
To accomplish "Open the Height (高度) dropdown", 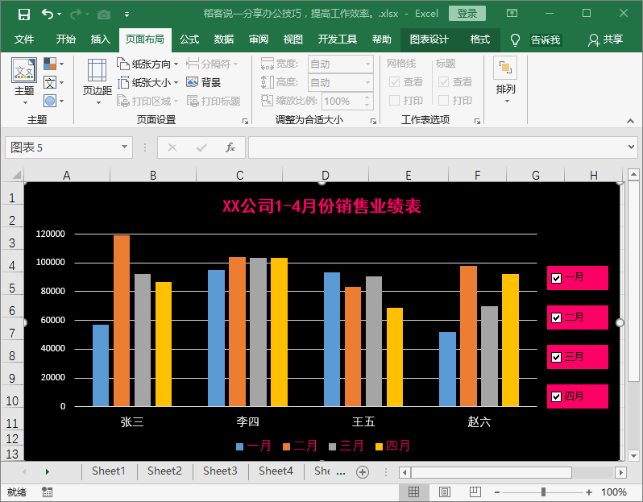I will click(x=367, y=82).
